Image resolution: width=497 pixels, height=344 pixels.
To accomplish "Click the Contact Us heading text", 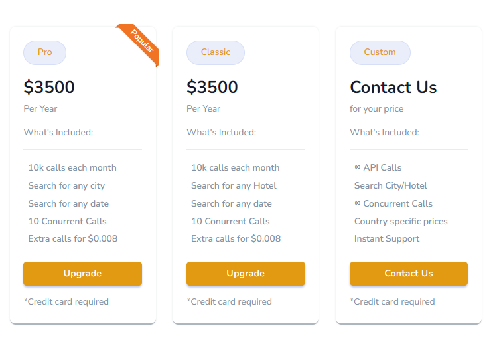I will tap(393, 87).
